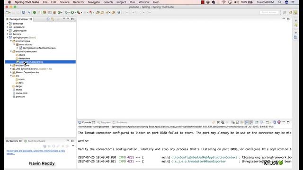This screenshot has height=170, width=303.
Task: Toggle Link with Editor in Package Explorer
Action: click(53, 19)
